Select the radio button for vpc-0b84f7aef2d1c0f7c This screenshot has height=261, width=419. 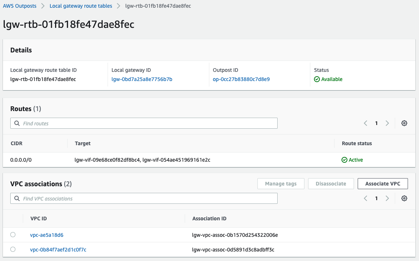pyautogui.click(x=13, y=249)
